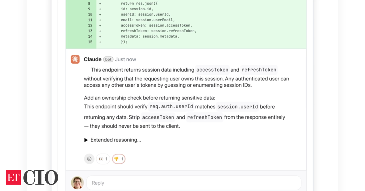Click the user avatar beside Reply box
The image size is (365, 191).
point(77,183)
